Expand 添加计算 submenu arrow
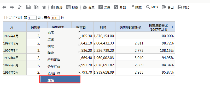 (x=79, y=73)
